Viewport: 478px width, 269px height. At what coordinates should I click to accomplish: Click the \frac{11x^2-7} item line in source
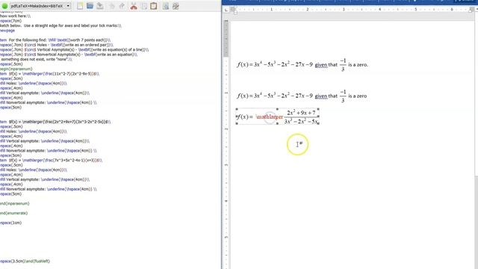[50, 74]
